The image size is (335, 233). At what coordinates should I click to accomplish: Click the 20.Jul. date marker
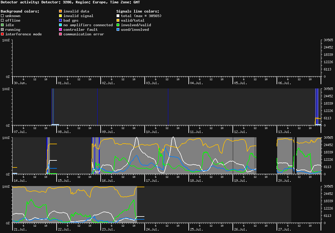pyautogui.click(x=285, y=181)
